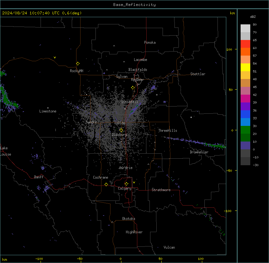Click the asterisk marker above Limestone label
Screen dimensions: 269x263
(48, 108)
